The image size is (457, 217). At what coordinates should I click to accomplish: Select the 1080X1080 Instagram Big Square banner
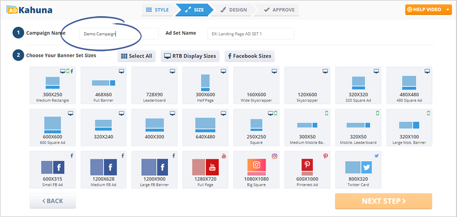pos(256,171)
